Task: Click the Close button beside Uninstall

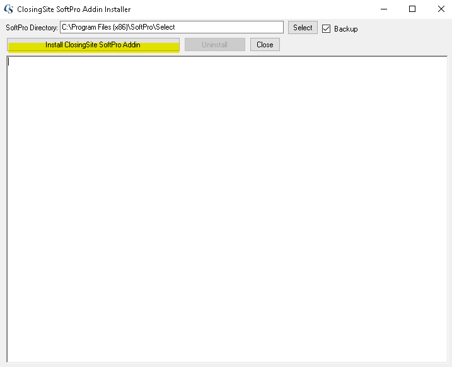Action: click(x=265, y=45)
